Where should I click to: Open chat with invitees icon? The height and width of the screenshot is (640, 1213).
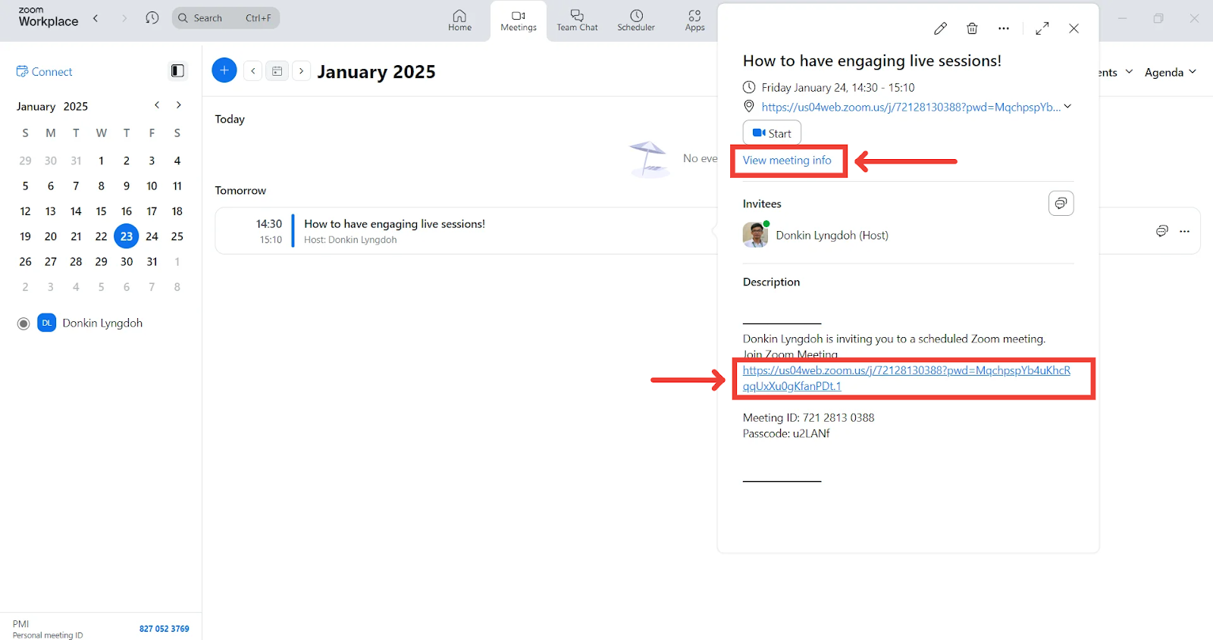(1061, 204)
